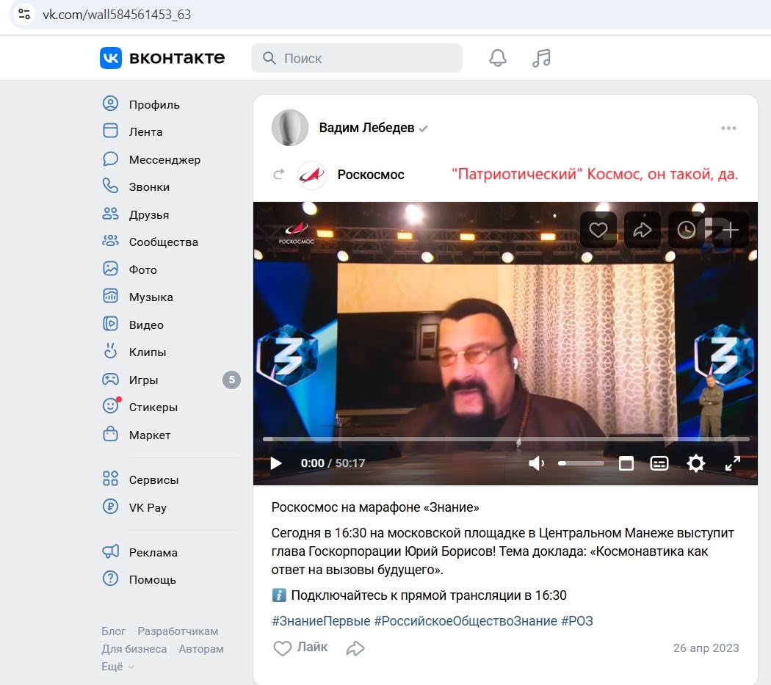The height and width of the screenshot is (685, 771).
Task: Toggle video subtitles
Action: tap(659, 463)
